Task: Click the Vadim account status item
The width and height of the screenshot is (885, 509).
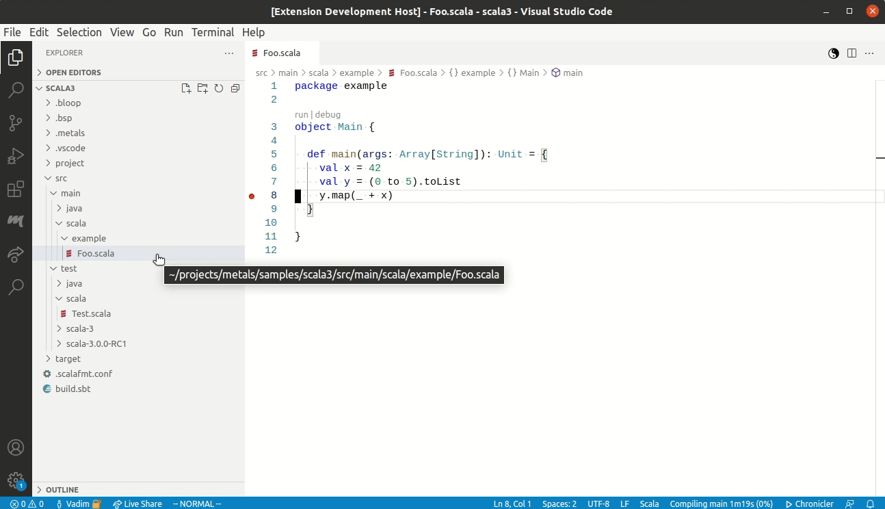Action: click(78, 504)
